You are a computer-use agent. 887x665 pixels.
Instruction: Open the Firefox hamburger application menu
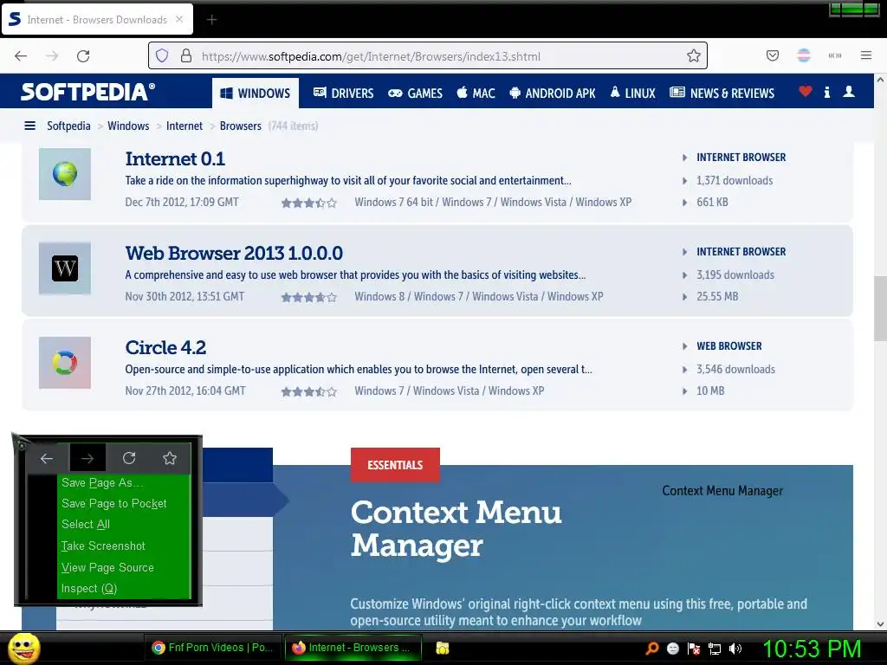(x=865, y=55)
